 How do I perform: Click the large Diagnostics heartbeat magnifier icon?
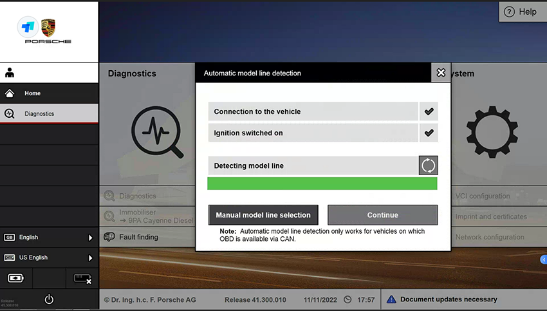[157, 132]
